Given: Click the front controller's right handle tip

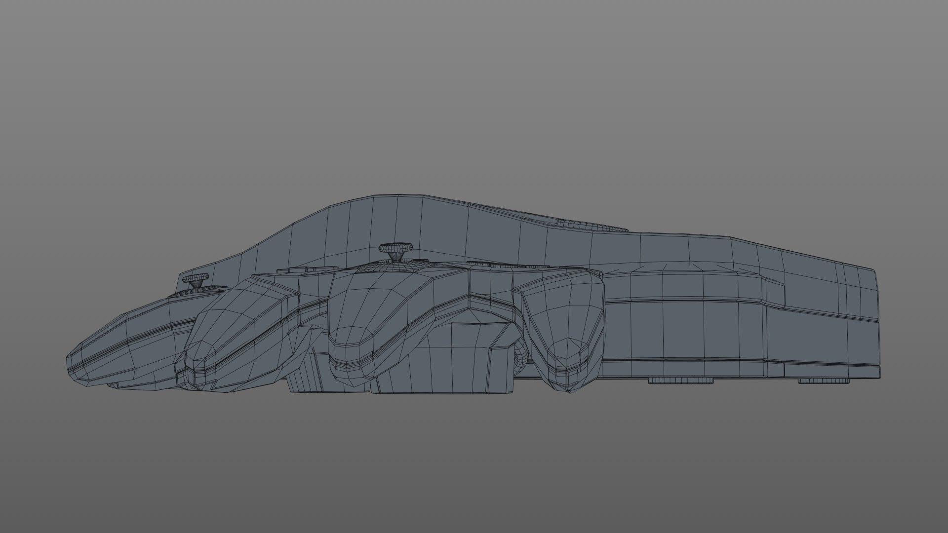Looking at the screenshot, I should tap(568, 368).
